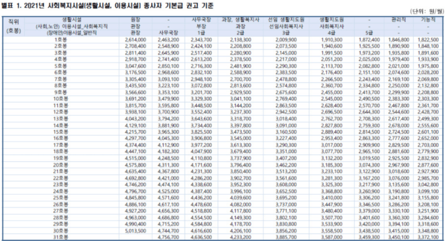Viewport: 445px width, 241px height.
Task: Click the value 3,608,000 in 23호봉 row
Action: [286, 185]
